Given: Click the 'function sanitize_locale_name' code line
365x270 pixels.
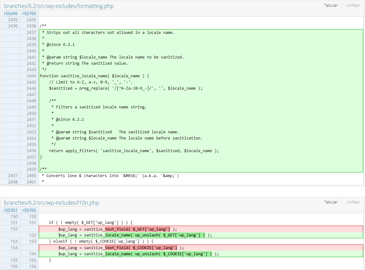Looking at the screenshot, I should 94,76.
